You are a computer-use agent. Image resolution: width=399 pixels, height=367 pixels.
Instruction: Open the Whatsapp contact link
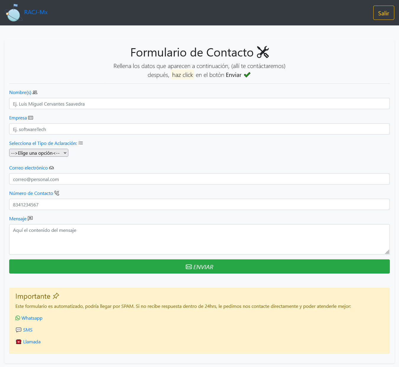(x=32, y=318)
